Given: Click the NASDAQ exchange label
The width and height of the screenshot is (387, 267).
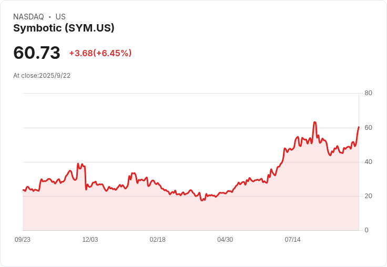Looking at the screenshot, I should pyautogui.click(x=28, y=17).
